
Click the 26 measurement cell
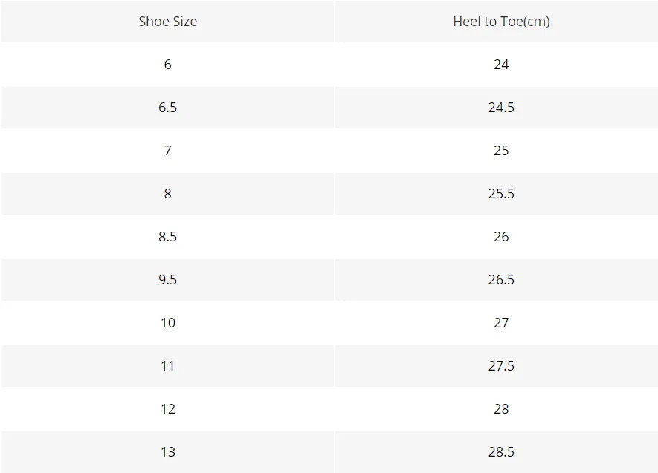click(x=501, y=237)
